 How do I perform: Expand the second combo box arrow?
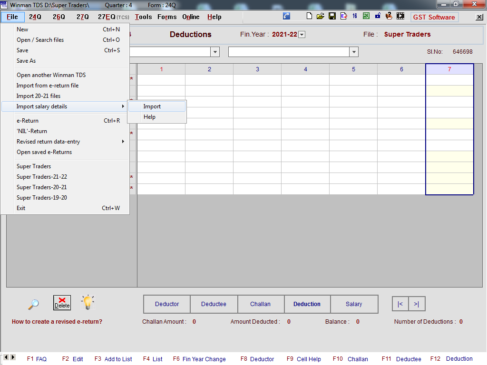353,52
